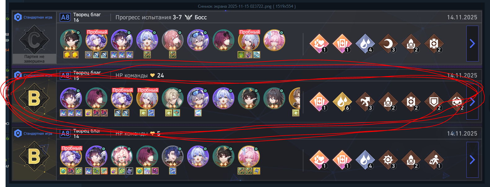This screenshot has width=490, height=187.
Task: Expand the HP команды 24 record arrow
Action: pyautogui.click(x=472, y=102)
